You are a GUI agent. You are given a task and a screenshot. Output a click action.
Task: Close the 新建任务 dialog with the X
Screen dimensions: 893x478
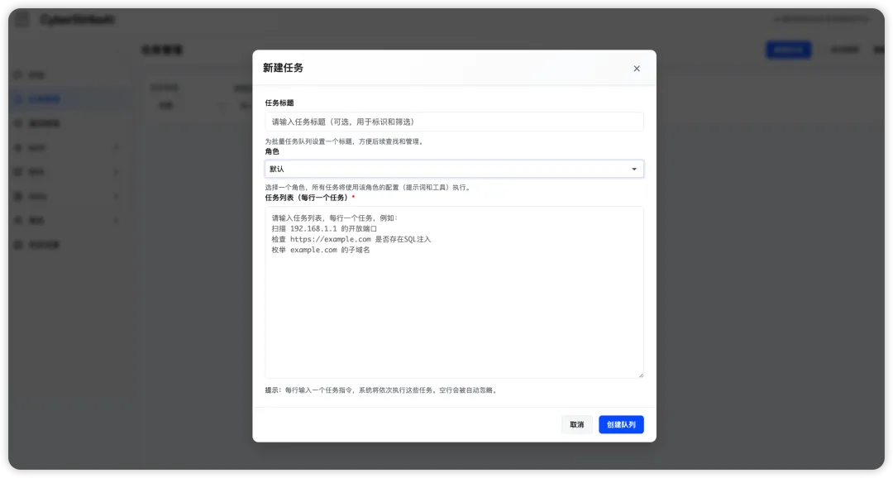[636, 69]
